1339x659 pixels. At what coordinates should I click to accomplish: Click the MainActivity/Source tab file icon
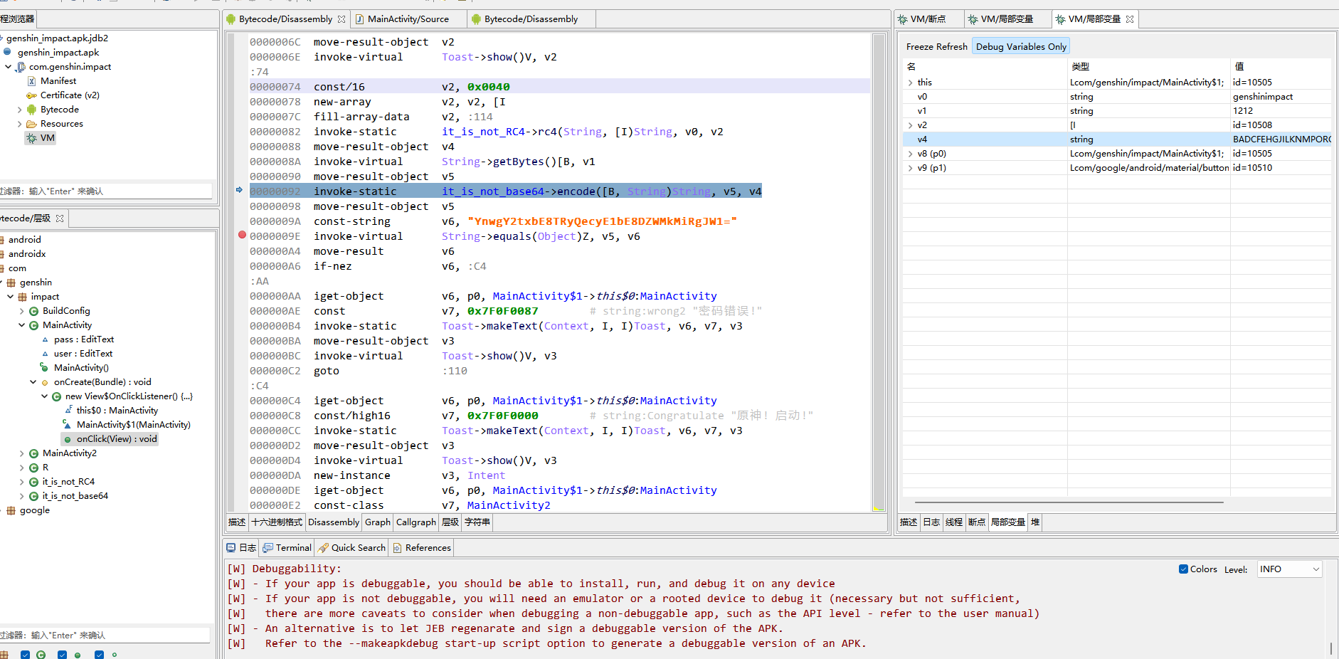pyautogui.click(x=360, y=19)
